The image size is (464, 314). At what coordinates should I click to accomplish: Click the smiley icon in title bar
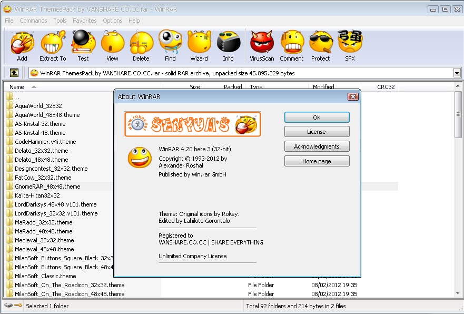[7, 9]
